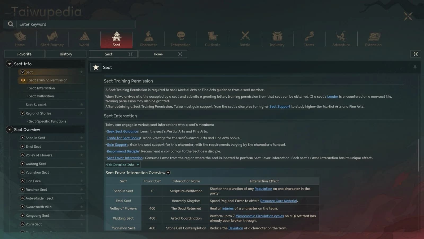Open the Adventure category
Image resolution: width=424 pixels, height=239 pixels.
[341, 39]
